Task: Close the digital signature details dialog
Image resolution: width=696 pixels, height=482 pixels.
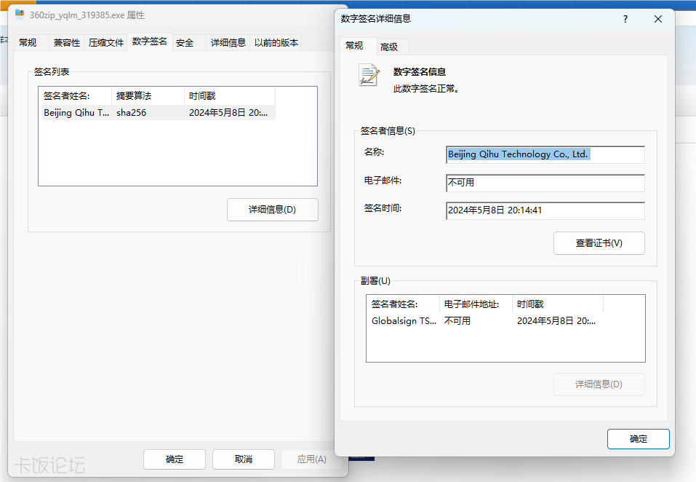Action: pyautogui.click(x=658, y=19)
